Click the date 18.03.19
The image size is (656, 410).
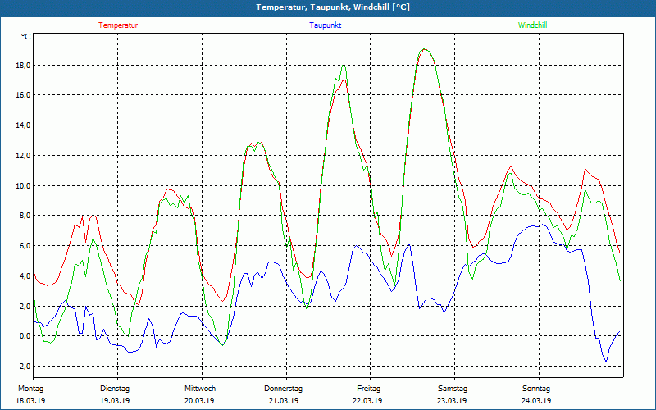30,401
